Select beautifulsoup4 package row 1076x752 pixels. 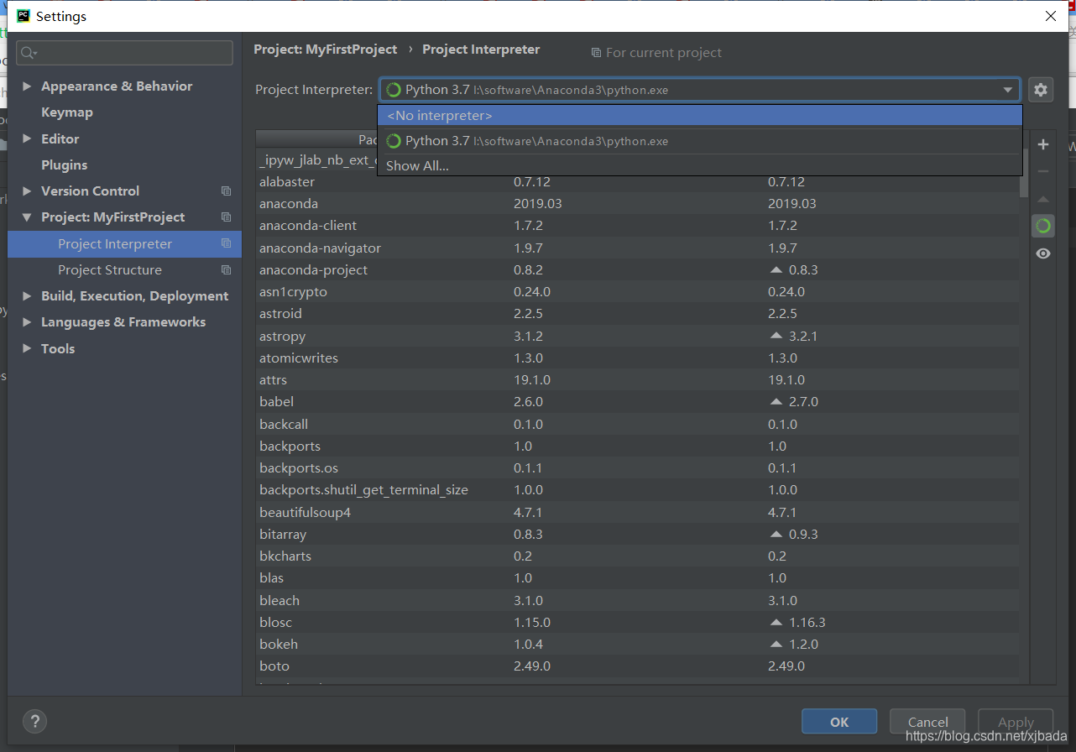[x=637, y=512]
